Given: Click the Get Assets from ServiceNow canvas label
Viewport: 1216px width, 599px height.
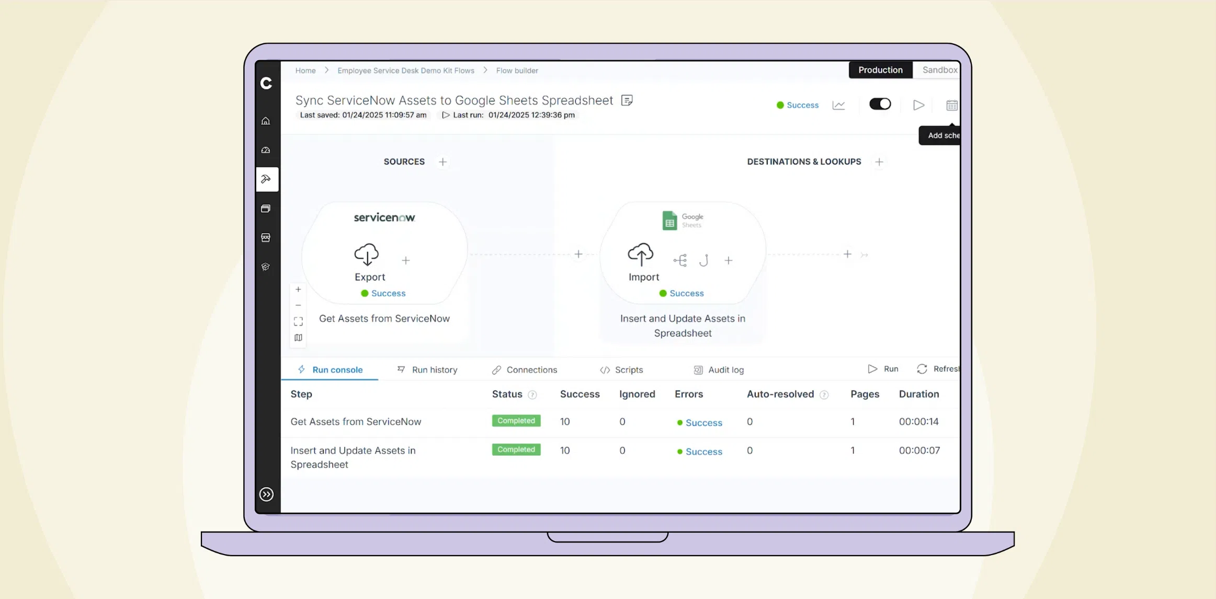Looking at the screenshot, I should pyautogui.click(x=384, y=319).
